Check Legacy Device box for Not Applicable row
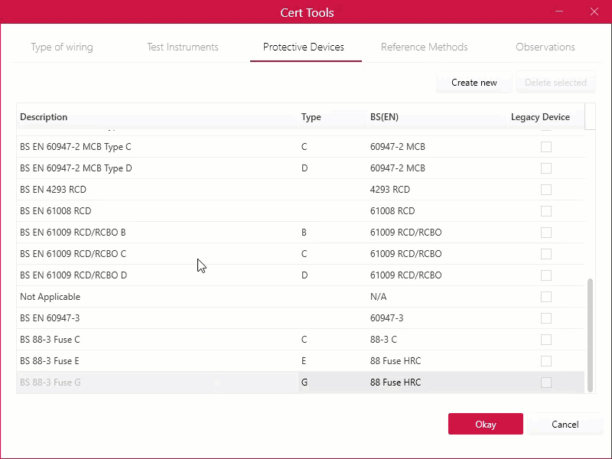Image resolution: width=612 pixels, height=459 pixels. click(546, 297)
